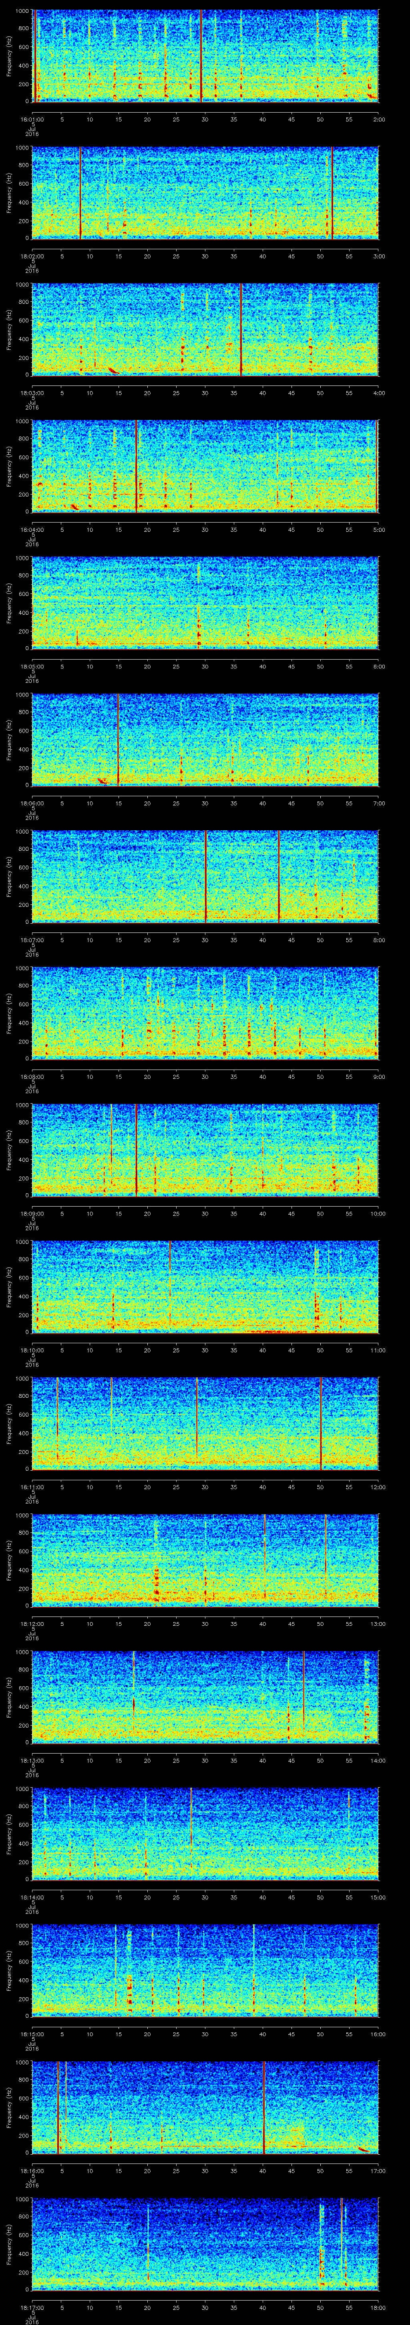Click the "18:13:00" axis label
Viewport: 410px width, 2325px height.
point(32,1760)
